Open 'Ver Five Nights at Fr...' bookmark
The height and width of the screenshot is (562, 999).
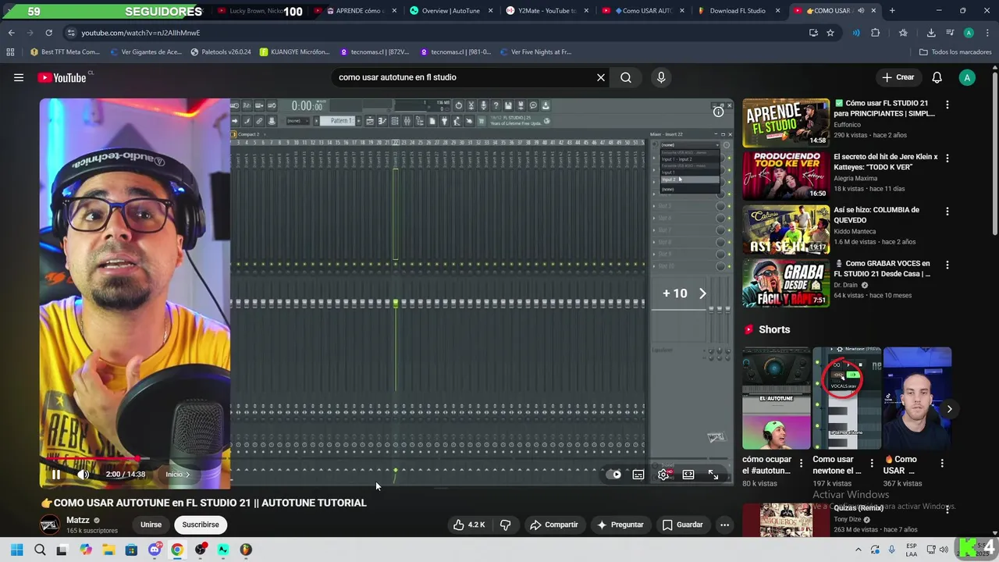click(535, 52)
